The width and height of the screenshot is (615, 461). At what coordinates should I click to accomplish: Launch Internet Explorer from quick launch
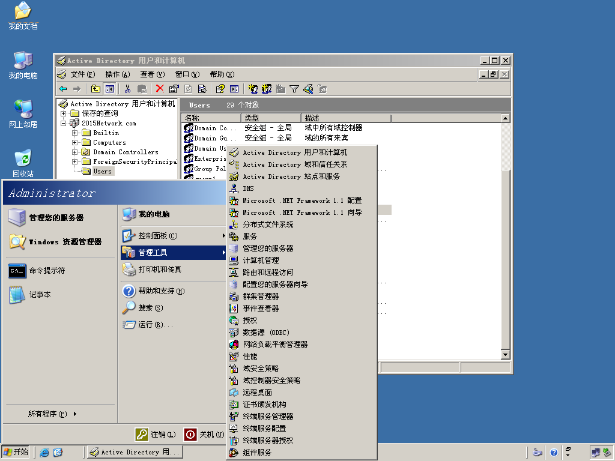44,453
